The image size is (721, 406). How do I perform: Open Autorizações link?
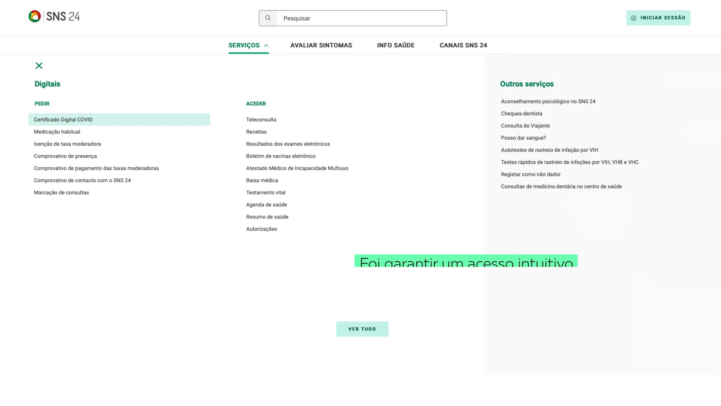(261, 229)
